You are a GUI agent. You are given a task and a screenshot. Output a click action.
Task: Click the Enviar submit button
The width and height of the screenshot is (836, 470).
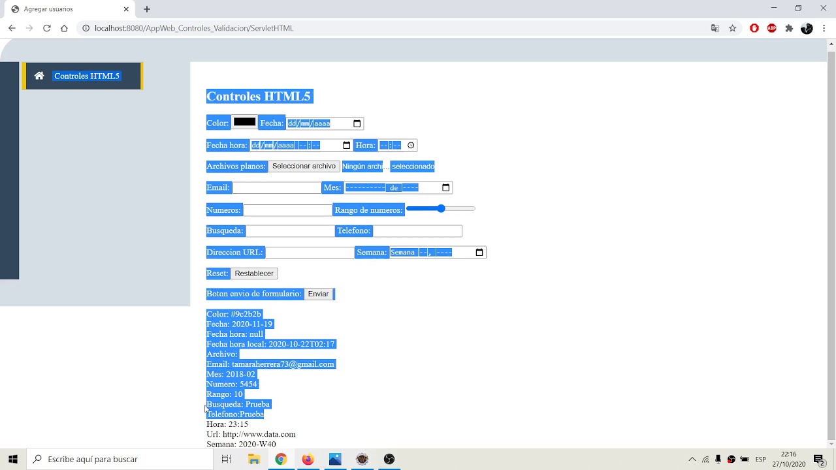pos(318,294)
